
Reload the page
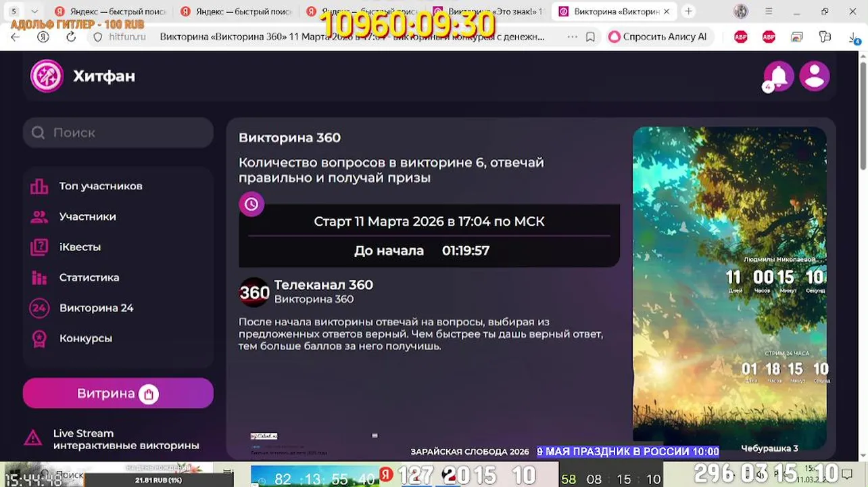point(71,37)
